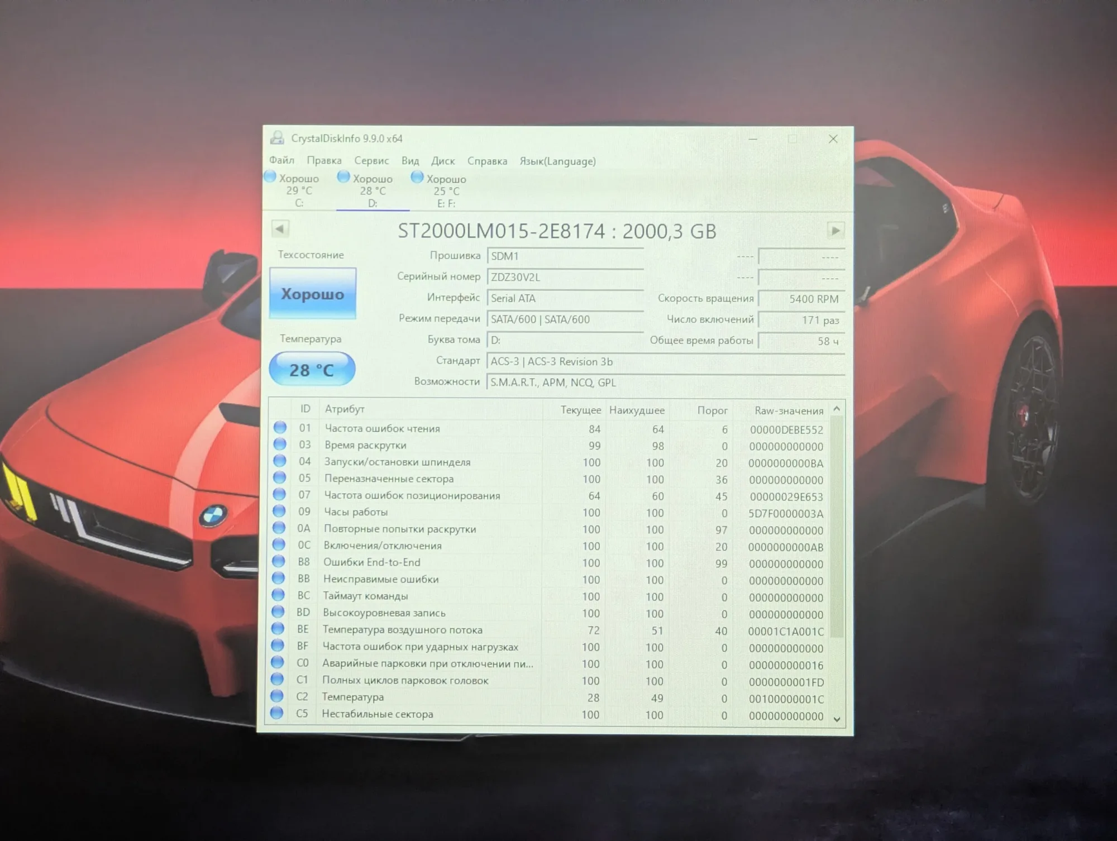Click the Серийный номер field ZDZ30V2L
This screenshot has height=841, width=1117.
pyautogui.click(x=565, y=277)
